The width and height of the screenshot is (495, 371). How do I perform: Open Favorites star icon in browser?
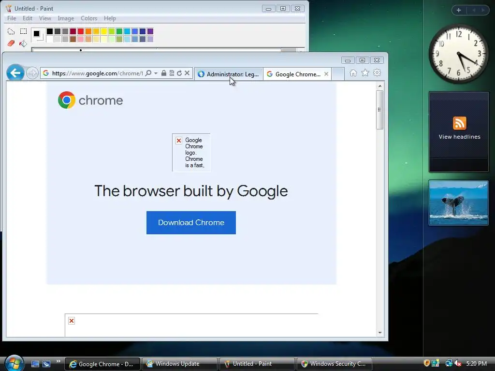tap(365, 73)
